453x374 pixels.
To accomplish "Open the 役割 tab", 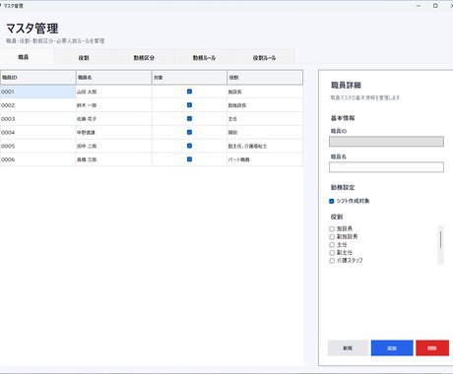I will 84,58.
